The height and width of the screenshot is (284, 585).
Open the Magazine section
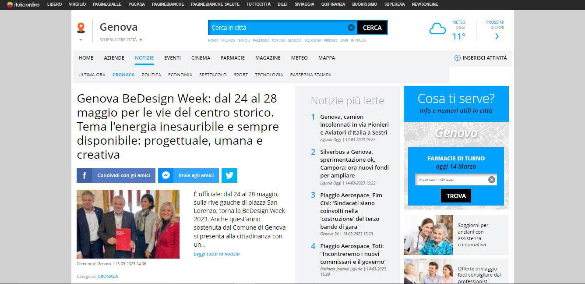click(x=268, y=58)
